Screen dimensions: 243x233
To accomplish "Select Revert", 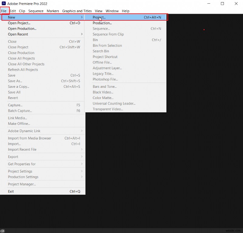I will [x=43, y=98].
